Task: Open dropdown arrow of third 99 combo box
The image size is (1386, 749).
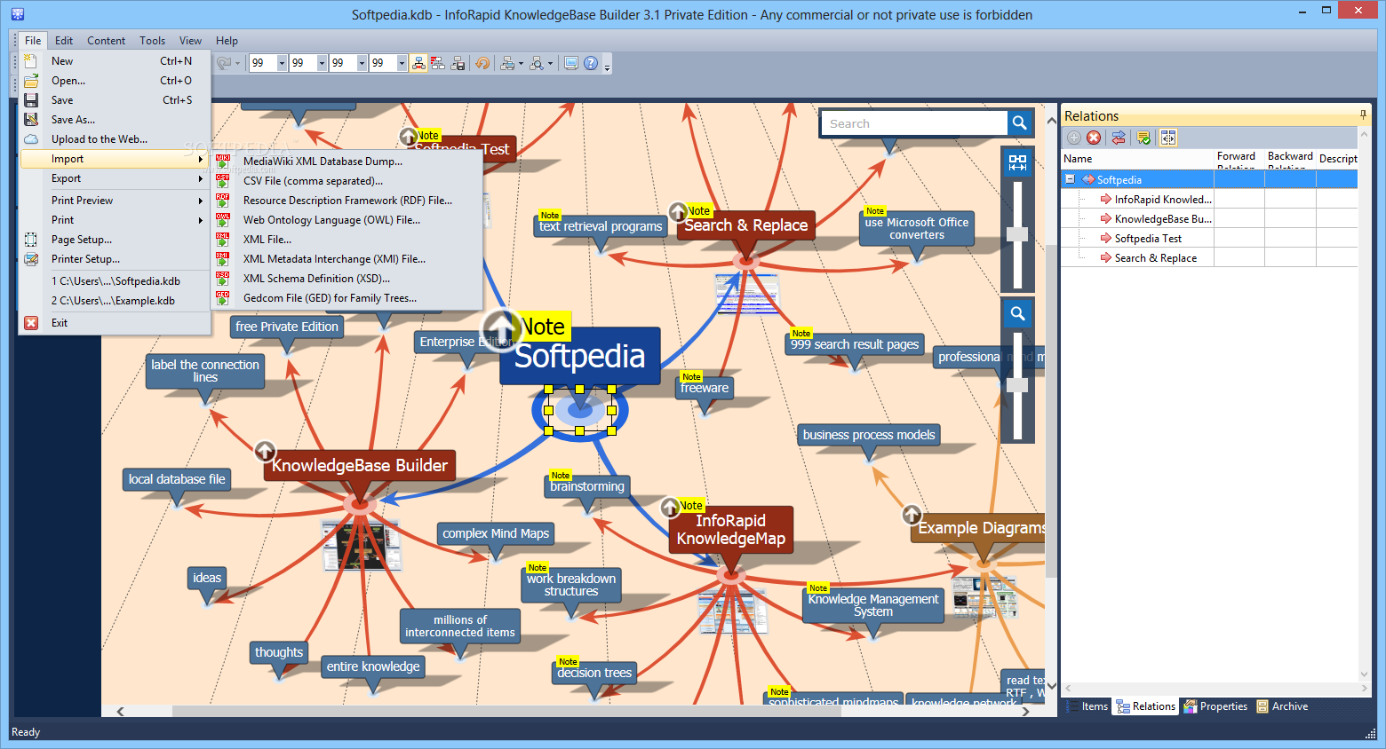Action: [x=362, y=63]
